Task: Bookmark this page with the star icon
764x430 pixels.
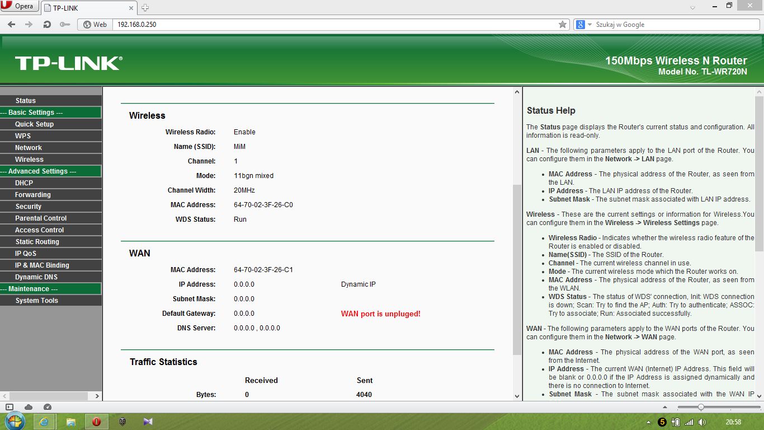Action: pos(563,25)
